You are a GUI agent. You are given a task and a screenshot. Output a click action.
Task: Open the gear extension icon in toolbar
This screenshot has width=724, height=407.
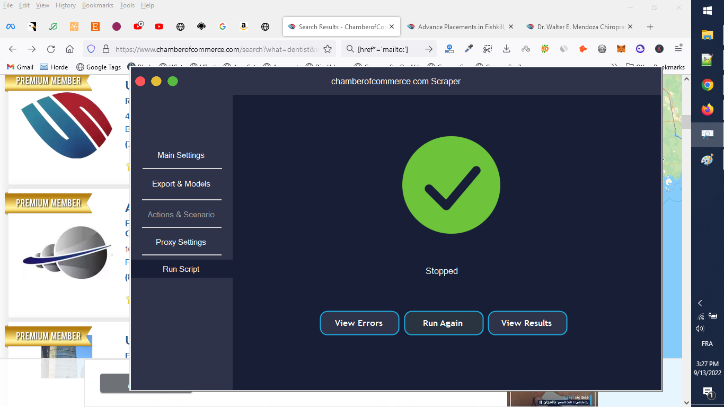(x=602, y=49)
